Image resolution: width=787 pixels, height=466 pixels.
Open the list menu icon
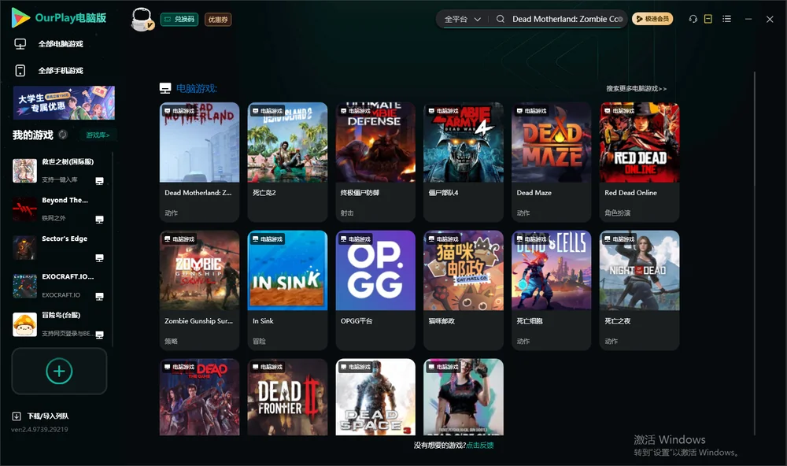(x=726, y=19)
